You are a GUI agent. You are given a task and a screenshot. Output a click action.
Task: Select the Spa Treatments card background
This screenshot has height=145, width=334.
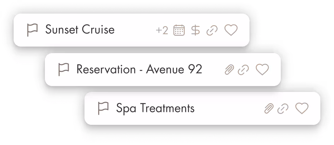point(202,108)
